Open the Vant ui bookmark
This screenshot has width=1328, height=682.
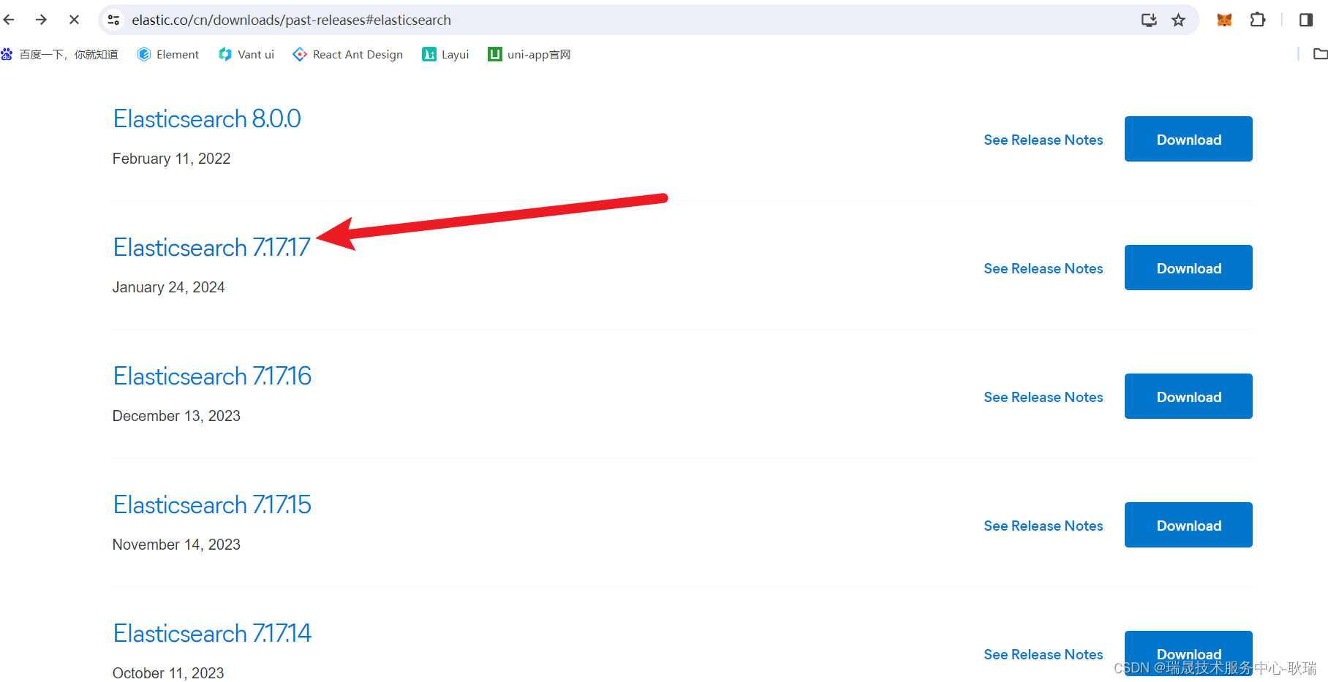246,54
